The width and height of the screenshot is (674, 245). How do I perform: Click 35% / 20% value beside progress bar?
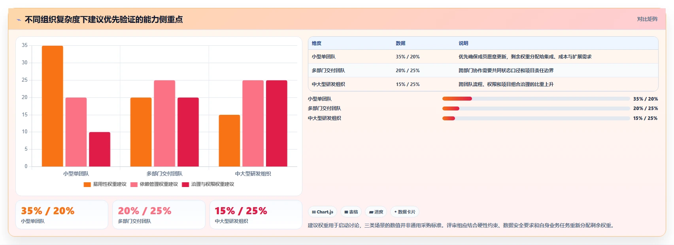646,99
